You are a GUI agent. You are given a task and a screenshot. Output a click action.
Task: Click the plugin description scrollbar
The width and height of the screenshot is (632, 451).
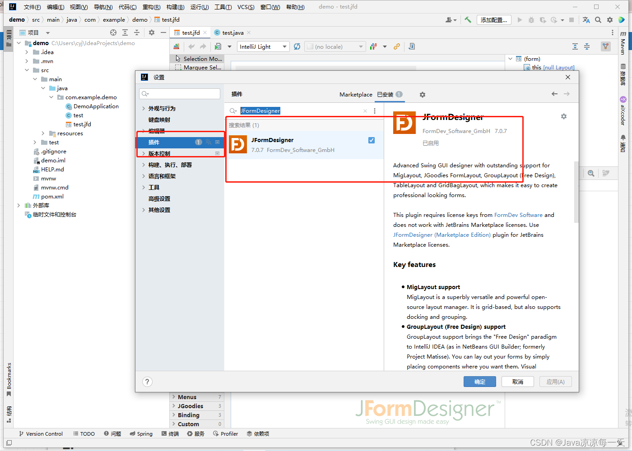[576, 192]
